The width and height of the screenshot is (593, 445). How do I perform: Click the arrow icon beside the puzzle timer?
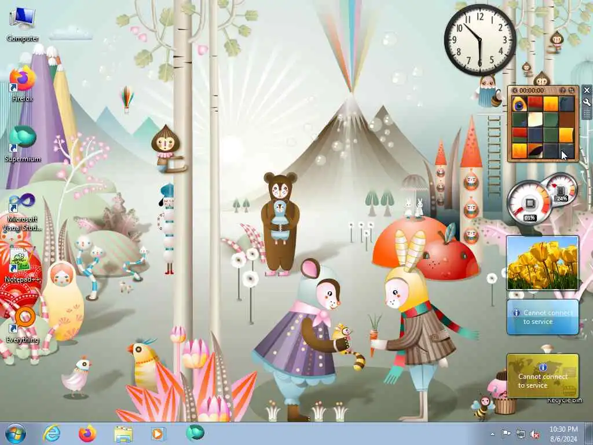[x=515, y=90]
